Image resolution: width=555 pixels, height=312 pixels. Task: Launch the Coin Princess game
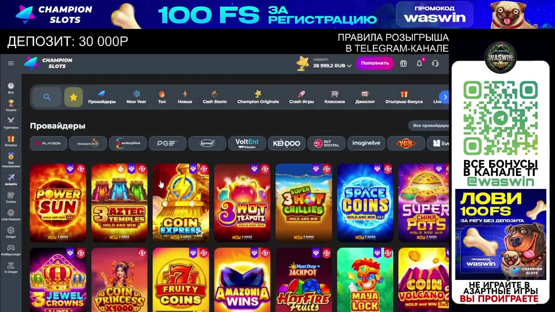pyautogui.click(x=119, y=280)
